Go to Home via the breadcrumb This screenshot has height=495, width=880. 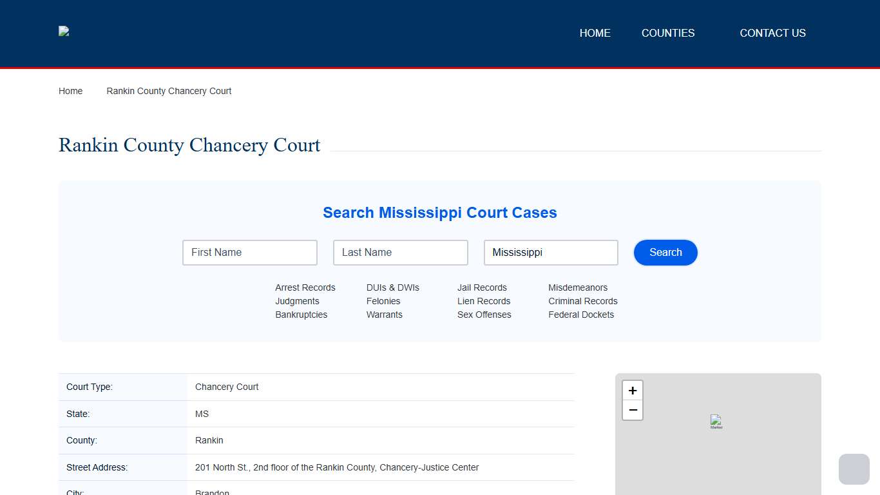(70, 91)
